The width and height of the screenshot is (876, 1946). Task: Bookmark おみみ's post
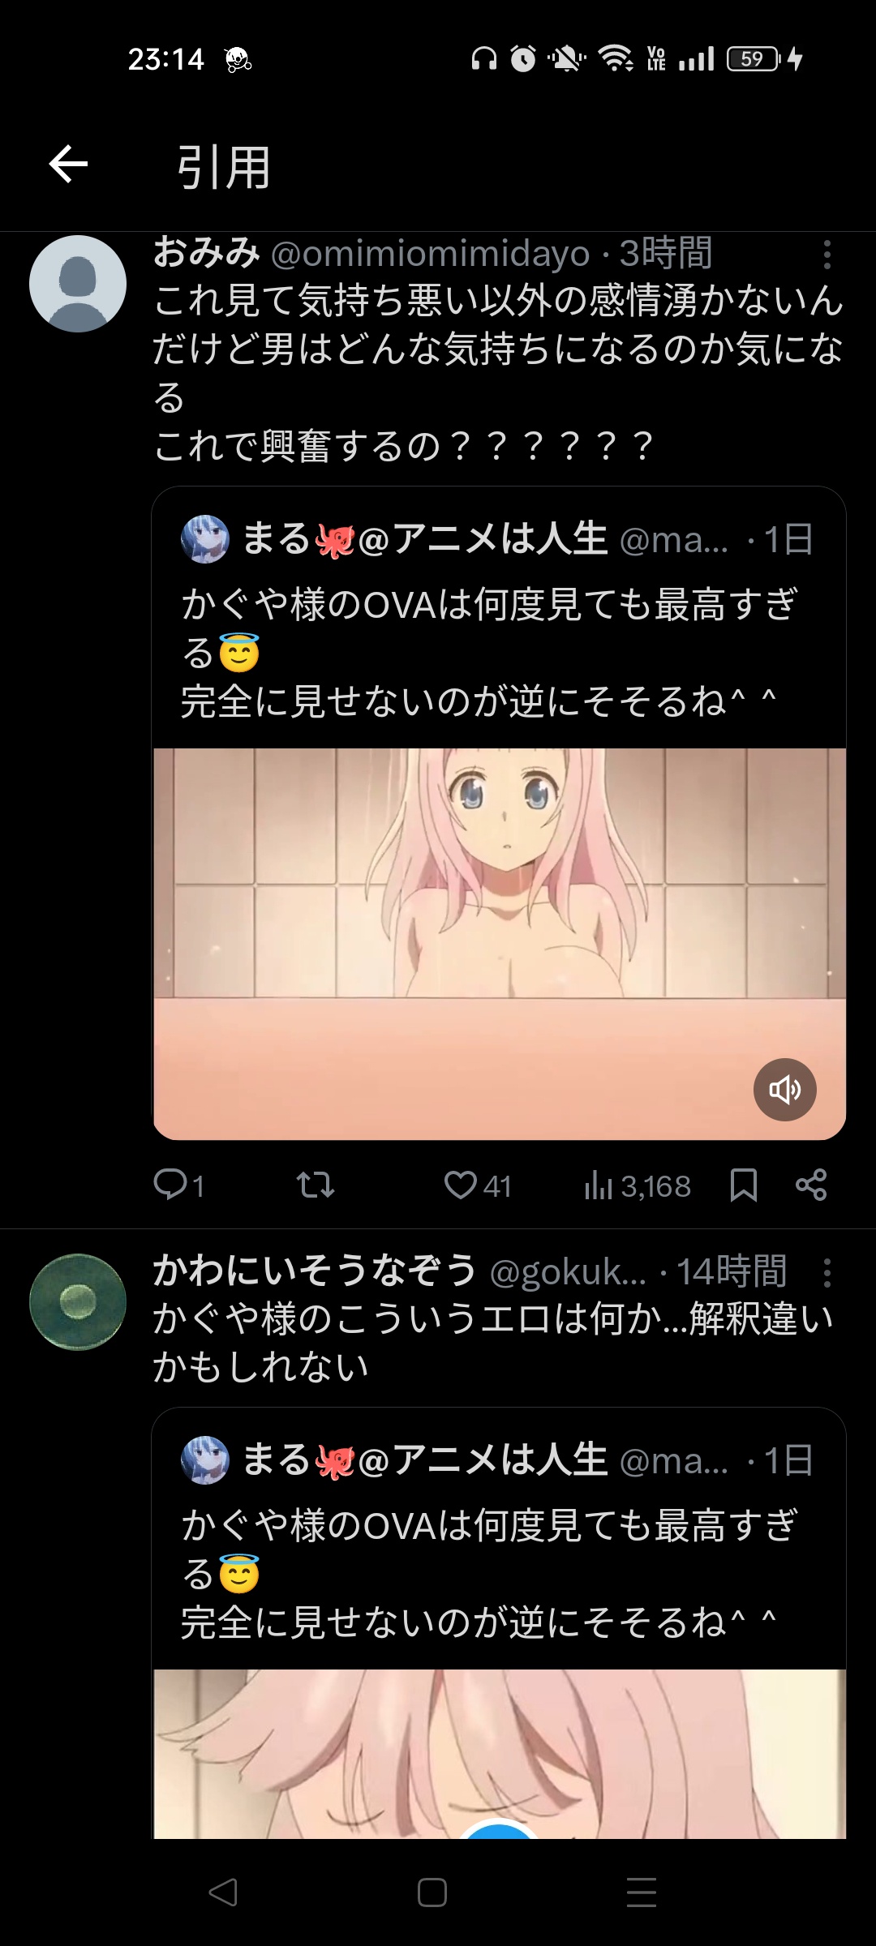[744, 1185]
